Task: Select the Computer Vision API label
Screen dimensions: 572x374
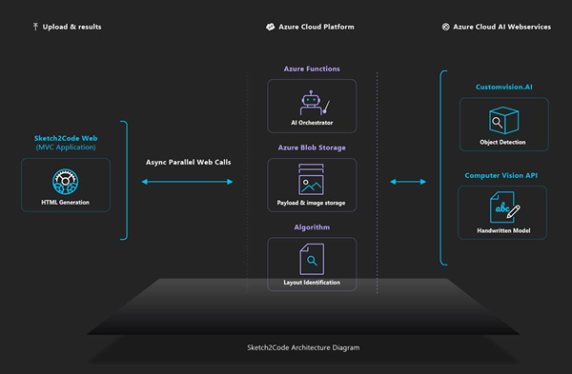Action: [x=501, y=175]
